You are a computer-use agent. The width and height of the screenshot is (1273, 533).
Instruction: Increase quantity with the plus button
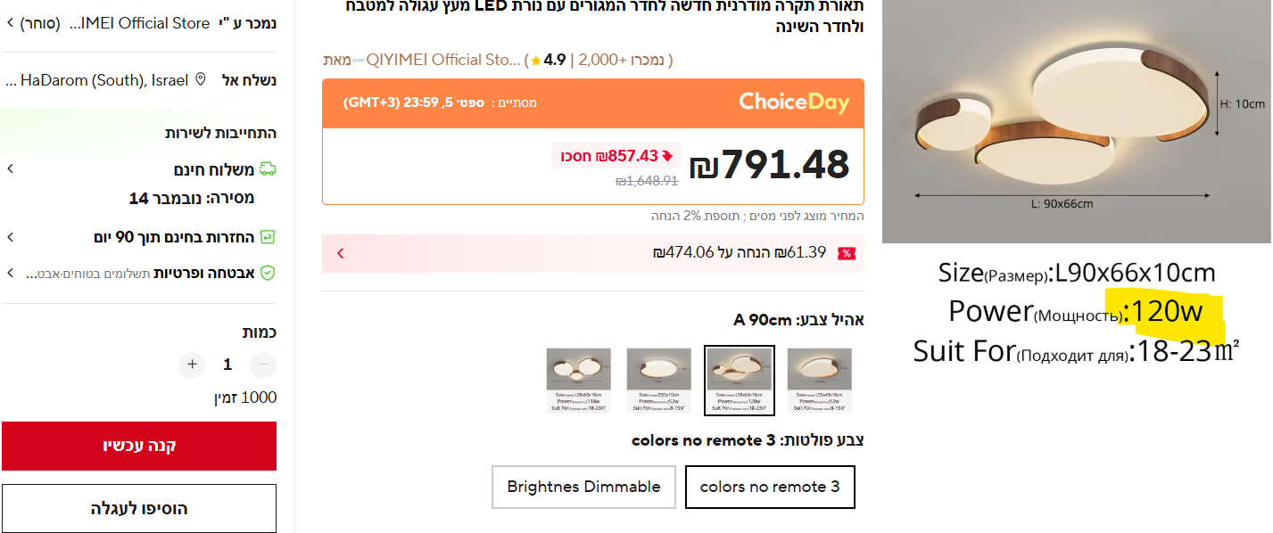192,365
